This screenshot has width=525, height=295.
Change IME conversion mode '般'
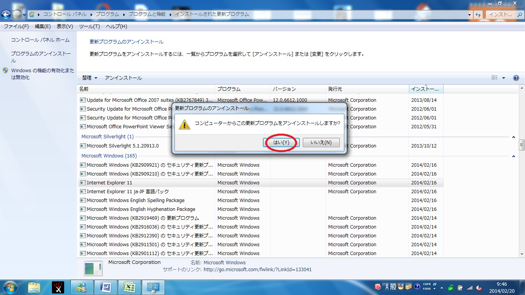[x=393, y=287]
